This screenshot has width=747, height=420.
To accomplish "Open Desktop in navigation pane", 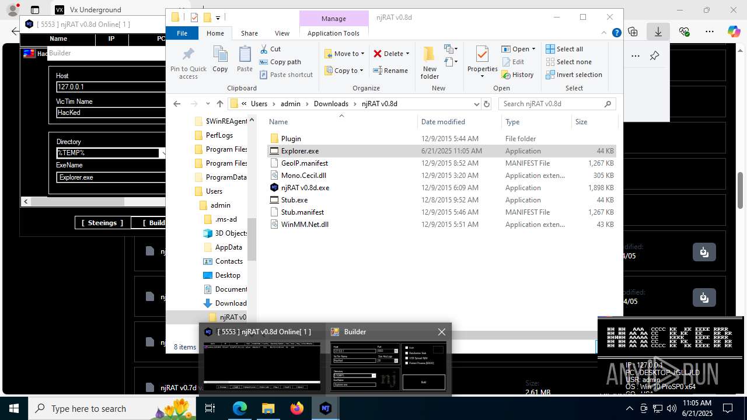I will (227, 275).
